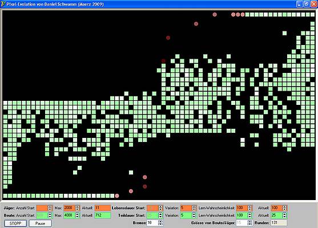Adjust spinner of orange Aktuell field showing 100
This screenshot has height=228, width=318.
[x=284, y=208]
